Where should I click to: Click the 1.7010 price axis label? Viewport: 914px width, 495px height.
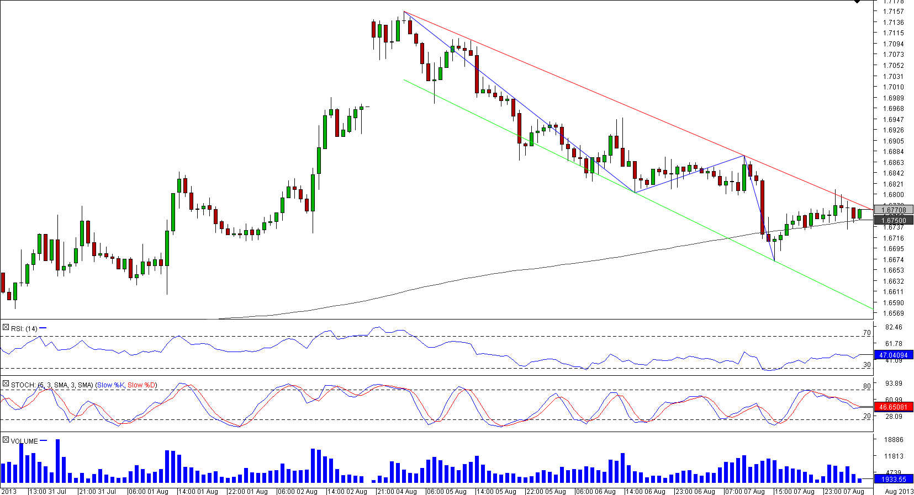[x=894, y=87]
